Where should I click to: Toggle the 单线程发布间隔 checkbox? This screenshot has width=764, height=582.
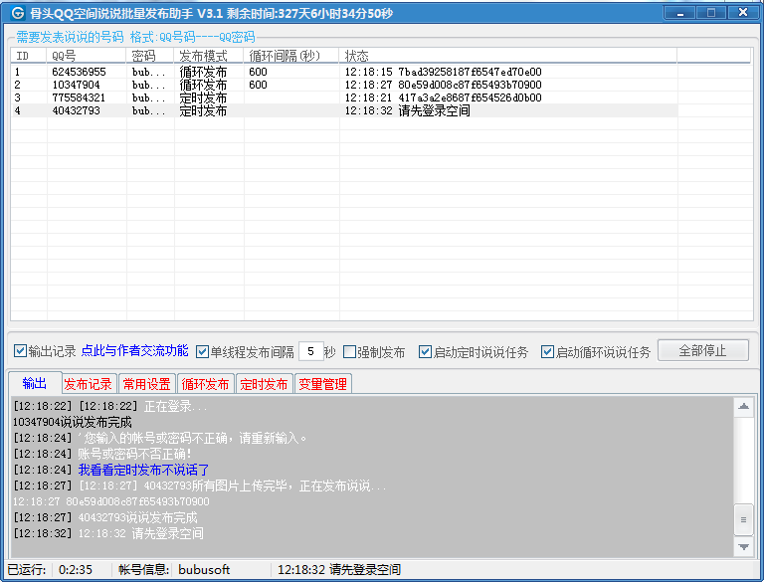coord(202,352)
